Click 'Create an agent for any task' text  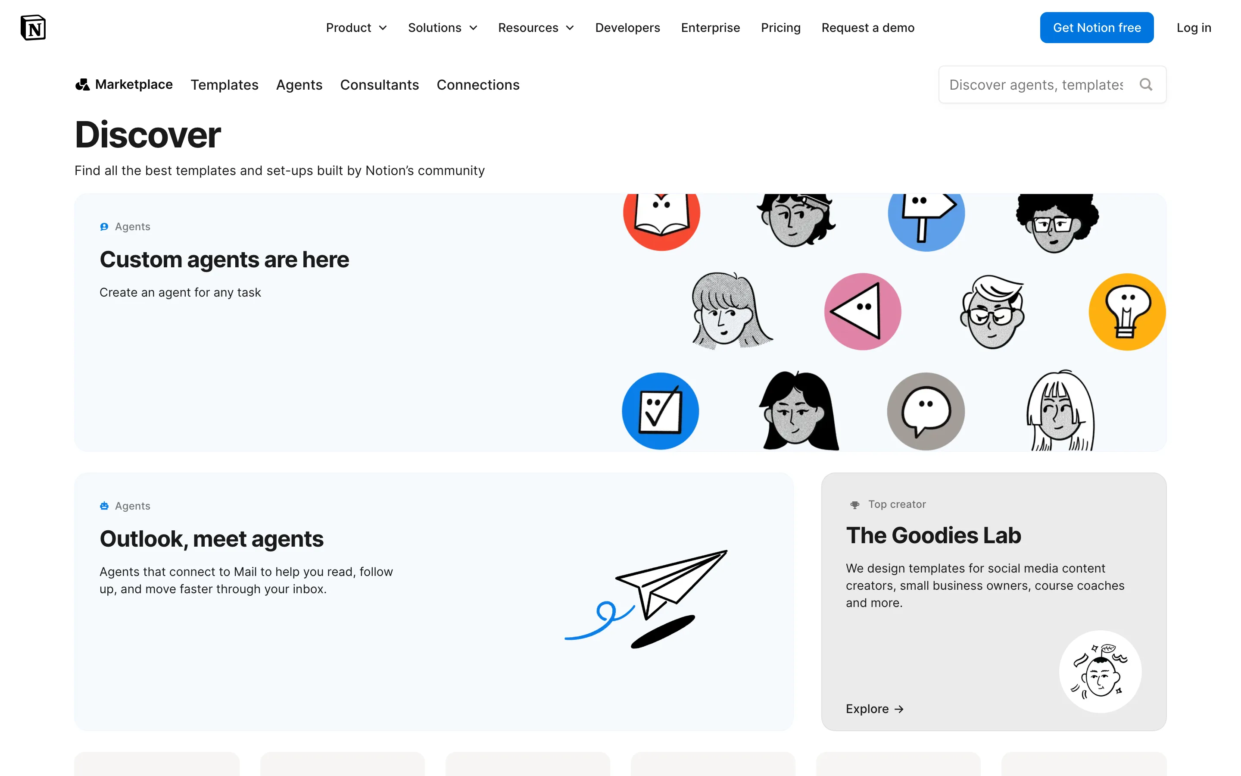pyautogui.click(x=180, y=292)
